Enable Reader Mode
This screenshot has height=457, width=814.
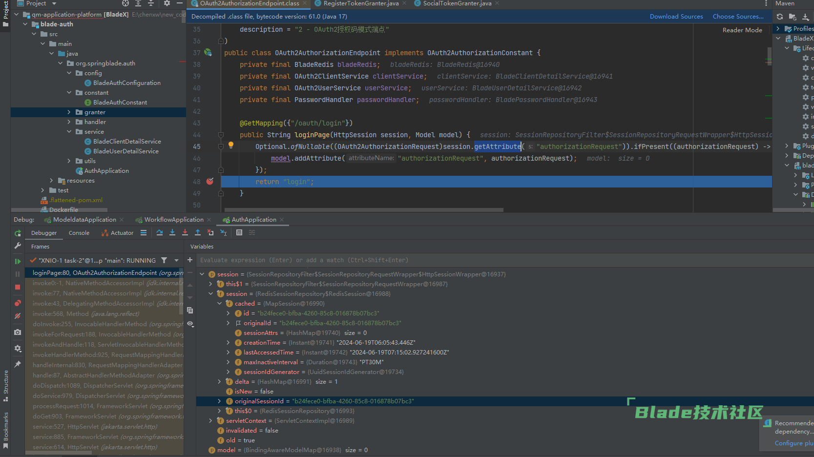(x=742, y=30)
